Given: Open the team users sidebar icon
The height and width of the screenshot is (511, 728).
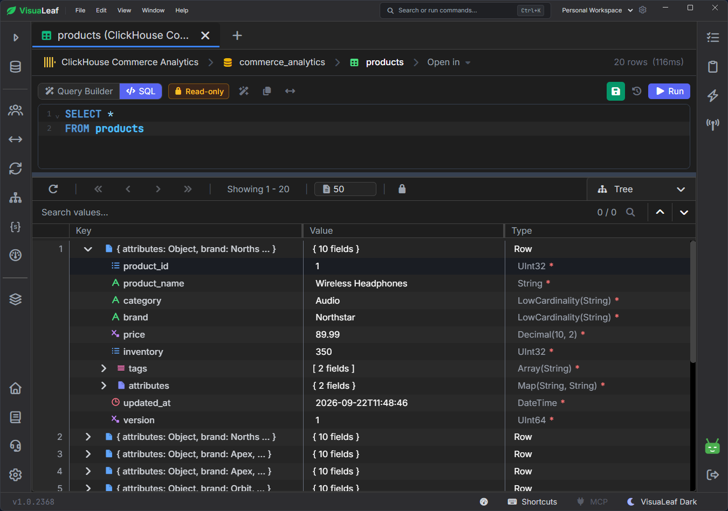Looking at the screenshot, I should click(16, 110).
